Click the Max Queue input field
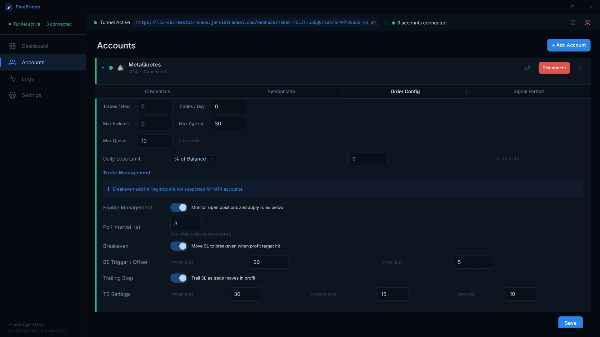 (155, 141)
